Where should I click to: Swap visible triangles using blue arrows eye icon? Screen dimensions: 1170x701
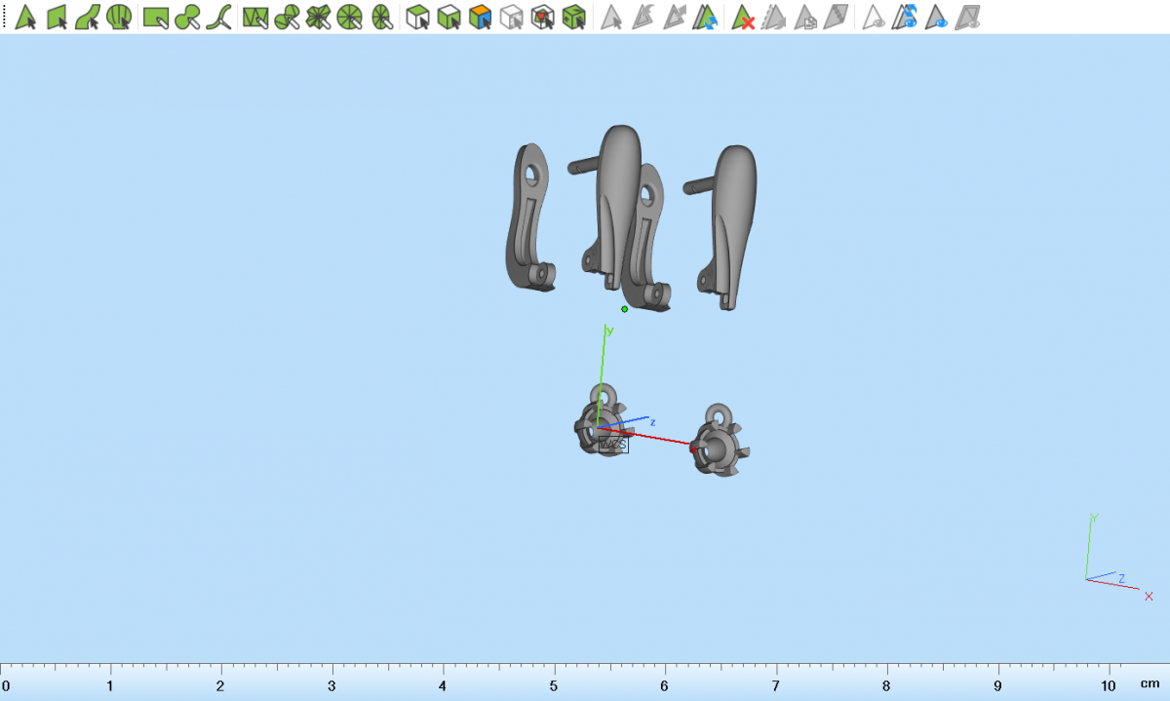coord(907,17)
